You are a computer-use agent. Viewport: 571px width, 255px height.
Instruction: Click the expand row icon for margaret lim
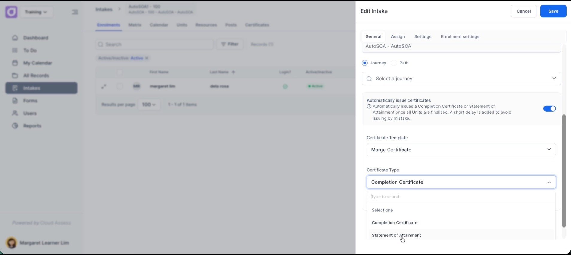click(x=104, y=86)
